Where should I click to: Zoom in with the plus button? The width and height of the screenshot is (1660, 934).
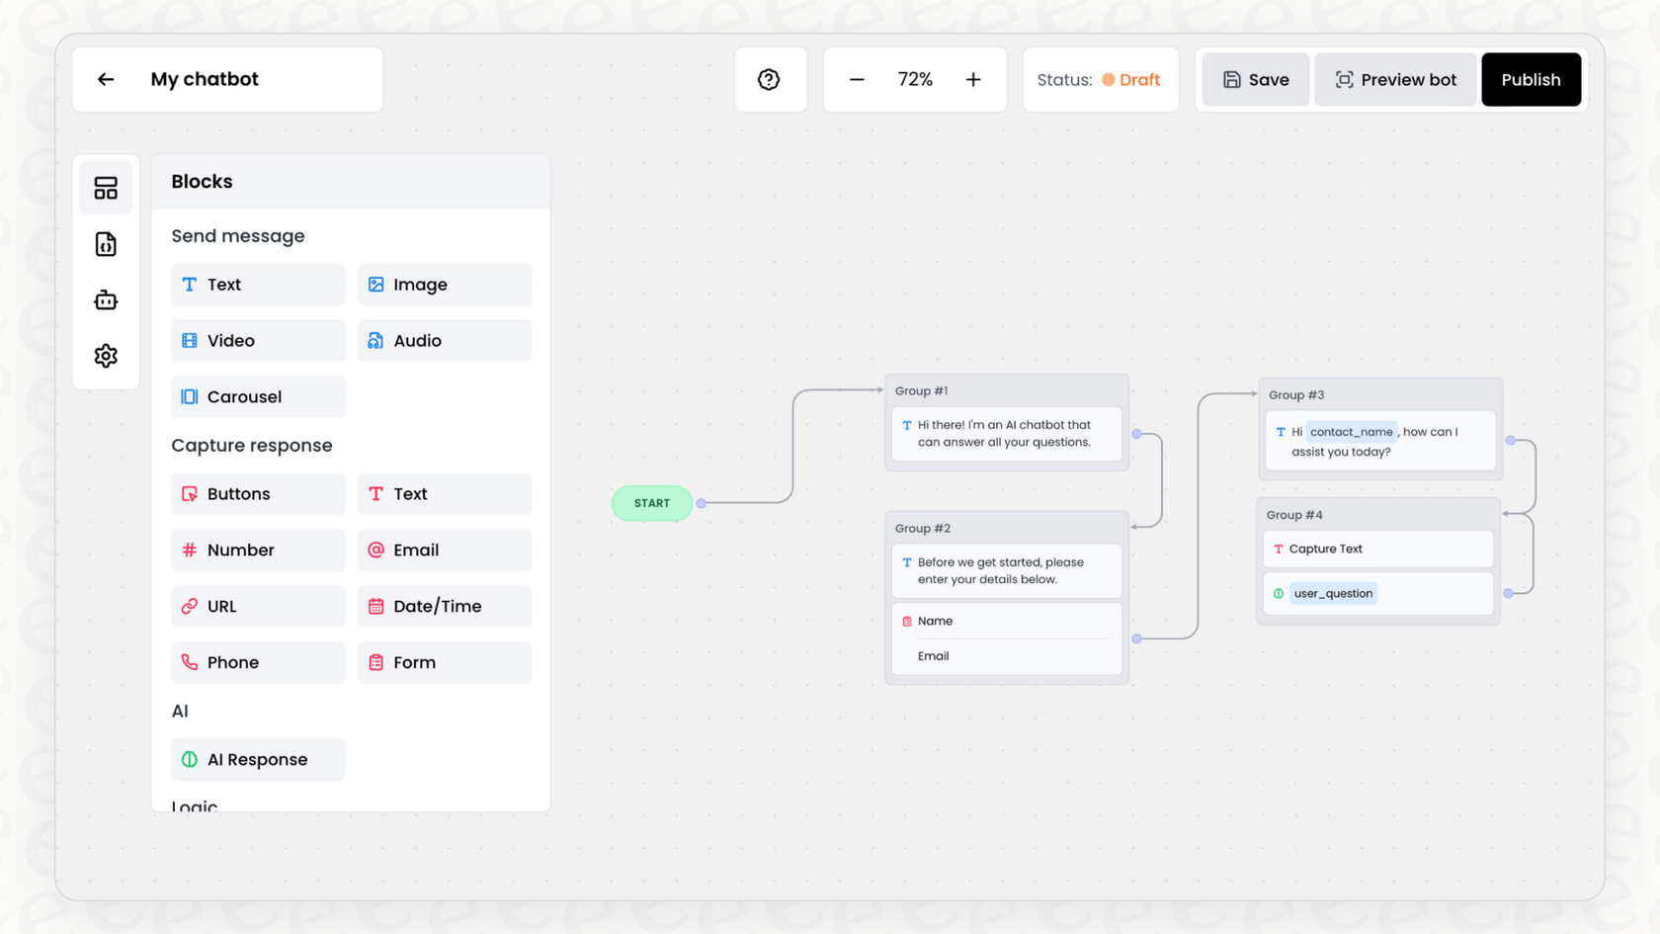973,79
